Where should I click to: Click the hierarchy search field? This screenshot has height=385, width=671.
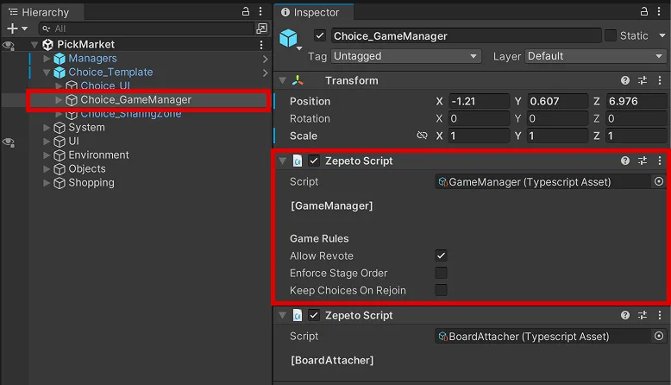[147, 28]
